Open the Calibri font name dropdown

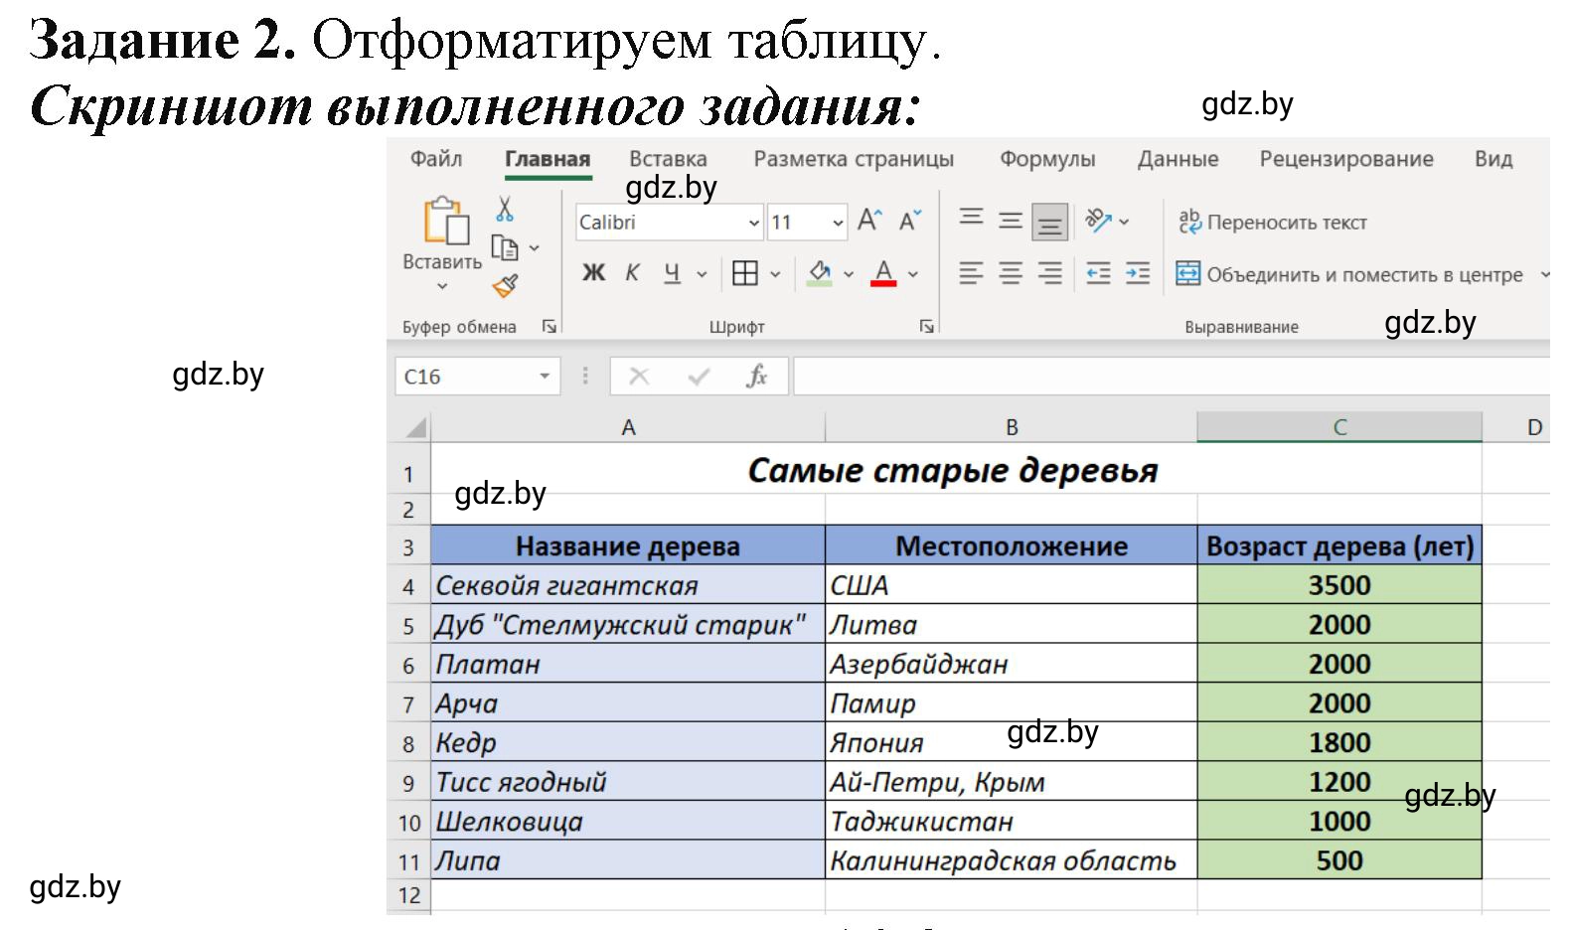(754, 224)
